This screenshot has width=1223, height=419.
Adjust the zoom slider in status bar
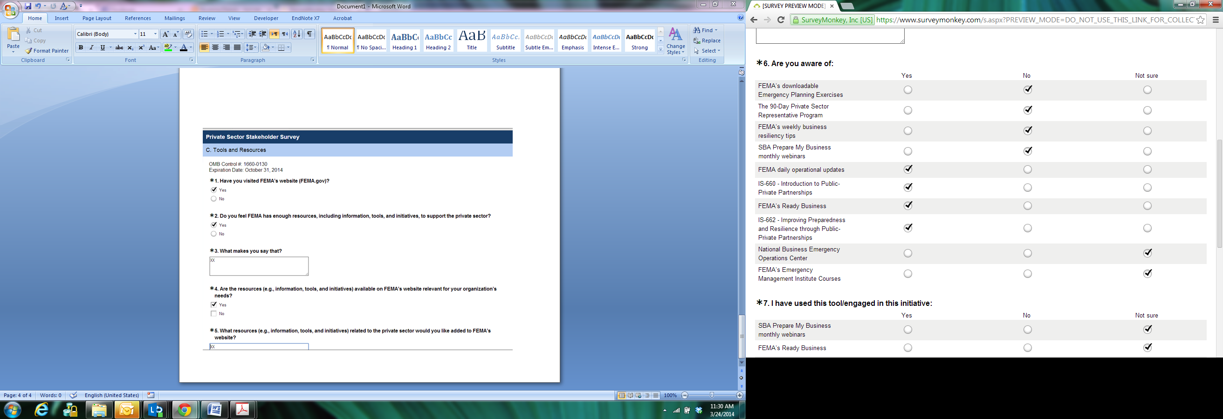[711, 395]
